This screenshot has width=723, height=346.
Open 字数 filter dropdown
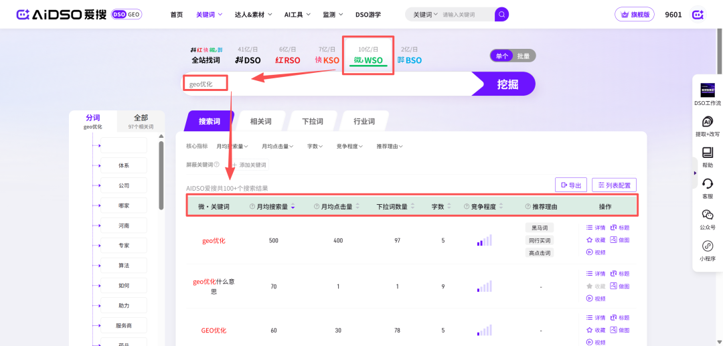tap(315, 146)
